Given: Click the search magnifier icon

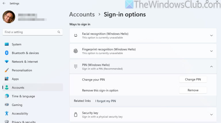Looking at the screenshot, I should point(59,32).
